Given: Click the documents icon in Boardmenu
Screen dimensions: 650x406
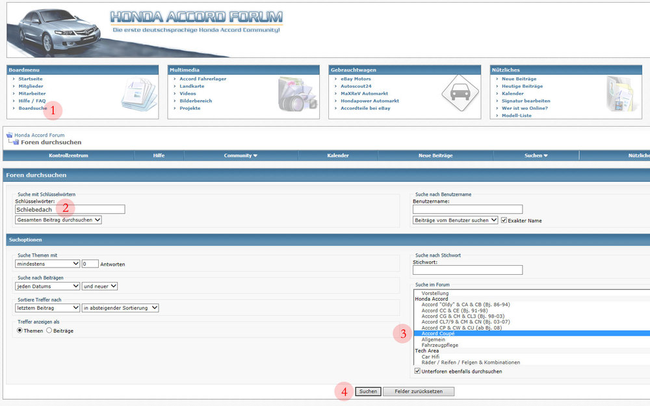Looking at the screenshot, I should pos(139,94).
